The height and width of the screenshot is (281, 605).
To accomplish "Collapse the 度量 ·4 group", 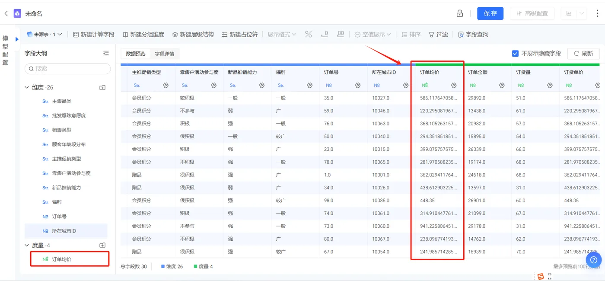I will (27, 245).
